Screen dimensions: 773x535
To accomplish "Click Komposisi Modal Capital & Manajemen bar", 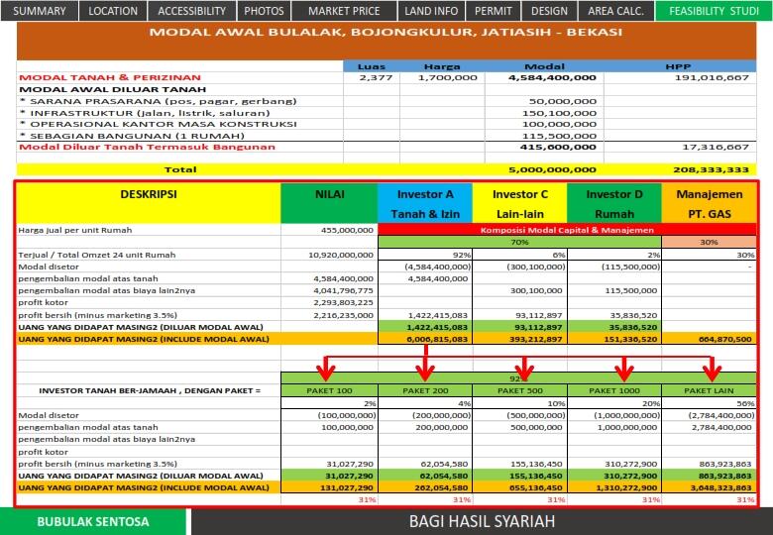I will pos(567,230).
